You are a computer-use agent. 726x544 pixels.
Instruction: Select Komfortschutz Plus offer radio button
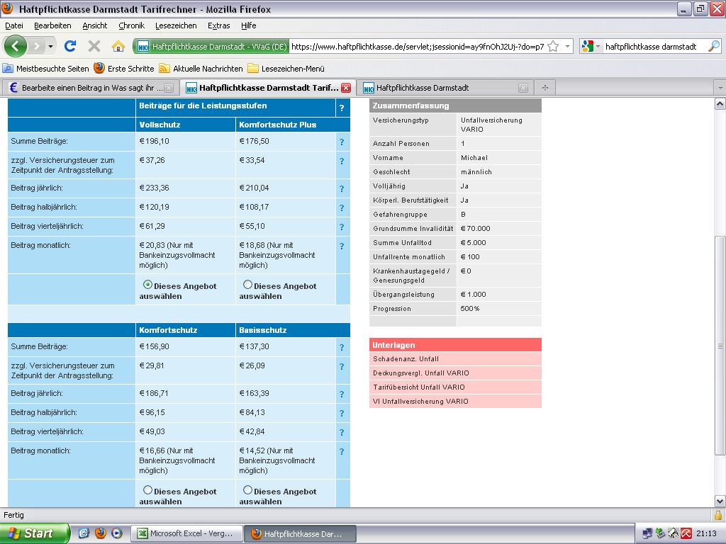247,285
